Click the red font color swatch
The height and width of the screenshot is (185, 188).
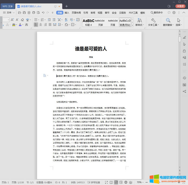[20, 25]
